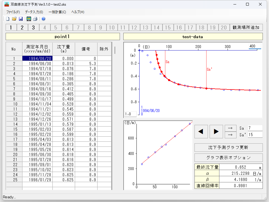This screenshot has height=202, width=269.
Task: Click settlement value 0.186
Action: pyautogui.click(x=64, y=74)
